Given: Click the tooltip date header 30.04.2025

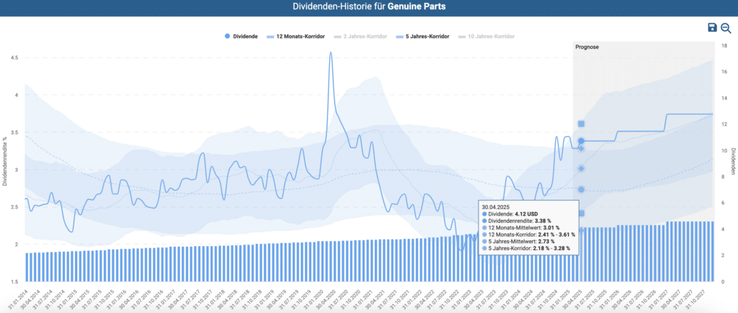Looking at the screenshot, I should click(494, 207).
